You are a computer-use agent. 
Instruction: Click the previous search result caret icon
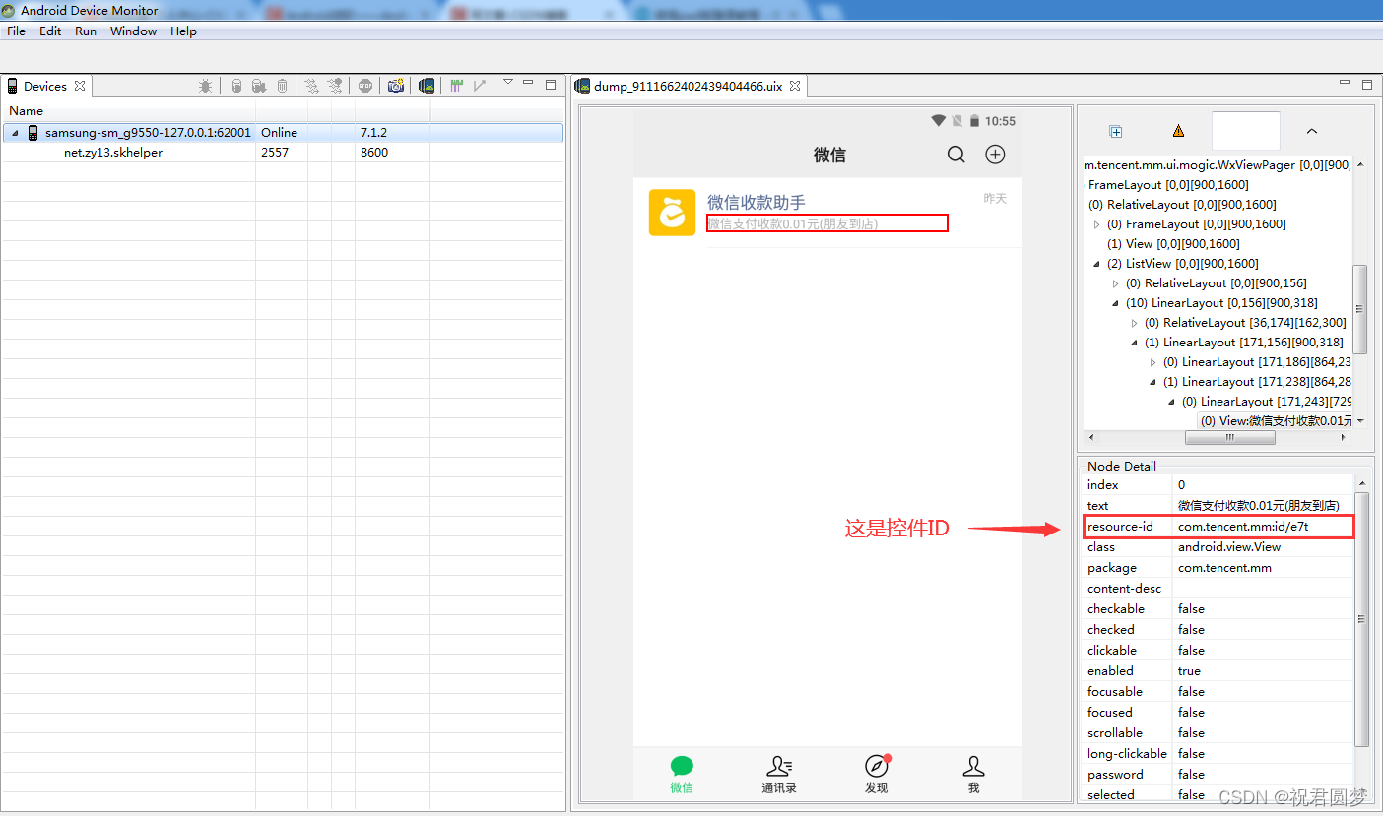point(1311,131)
